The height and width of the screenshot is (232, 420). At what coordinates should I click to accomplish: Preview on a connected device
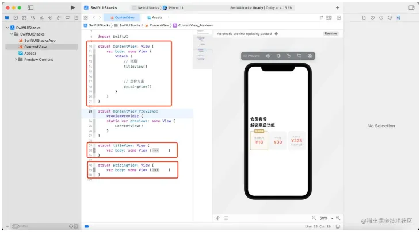tap(299, 56)
